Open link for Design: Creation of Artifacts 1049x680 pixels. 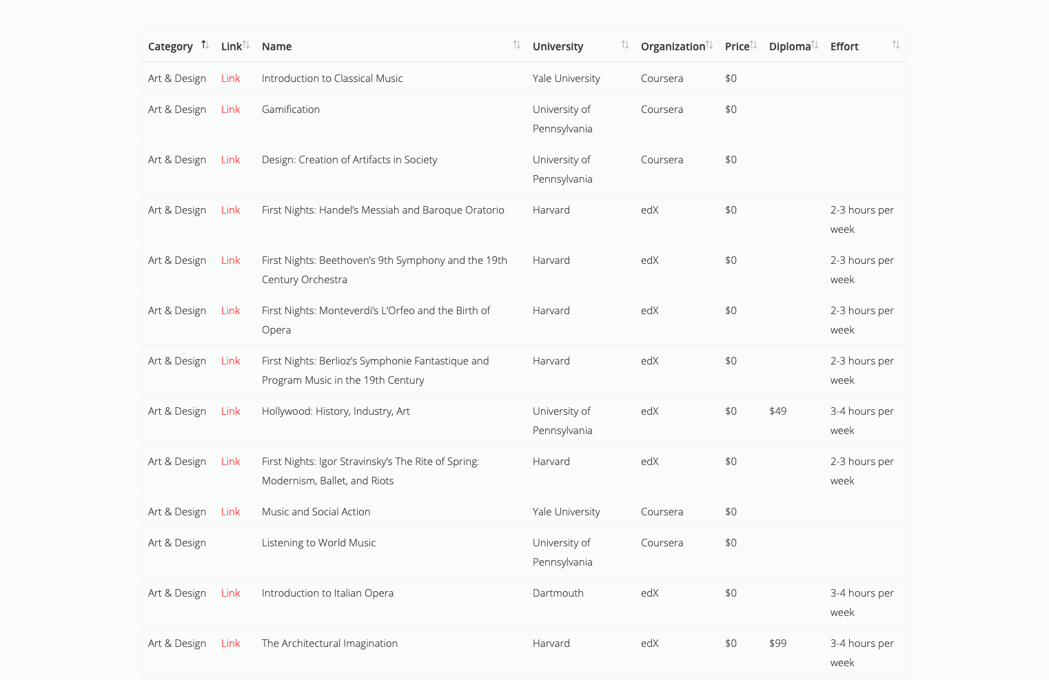(230, 160)
